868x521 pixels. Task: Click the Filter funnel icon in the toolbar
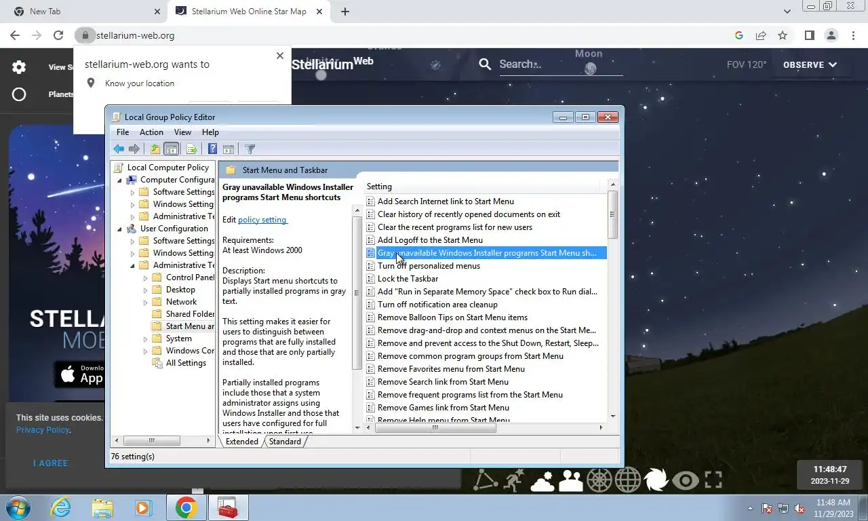[250, 149]
